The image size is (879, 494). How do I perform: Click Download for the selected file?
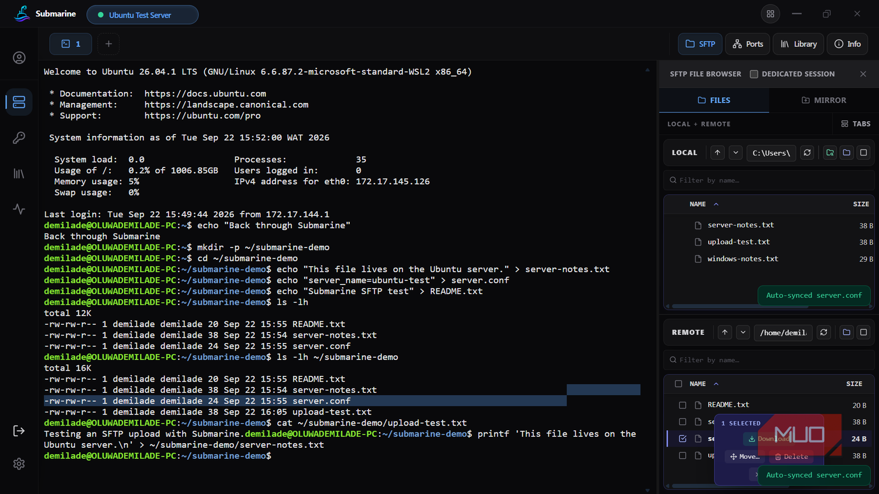769,439
